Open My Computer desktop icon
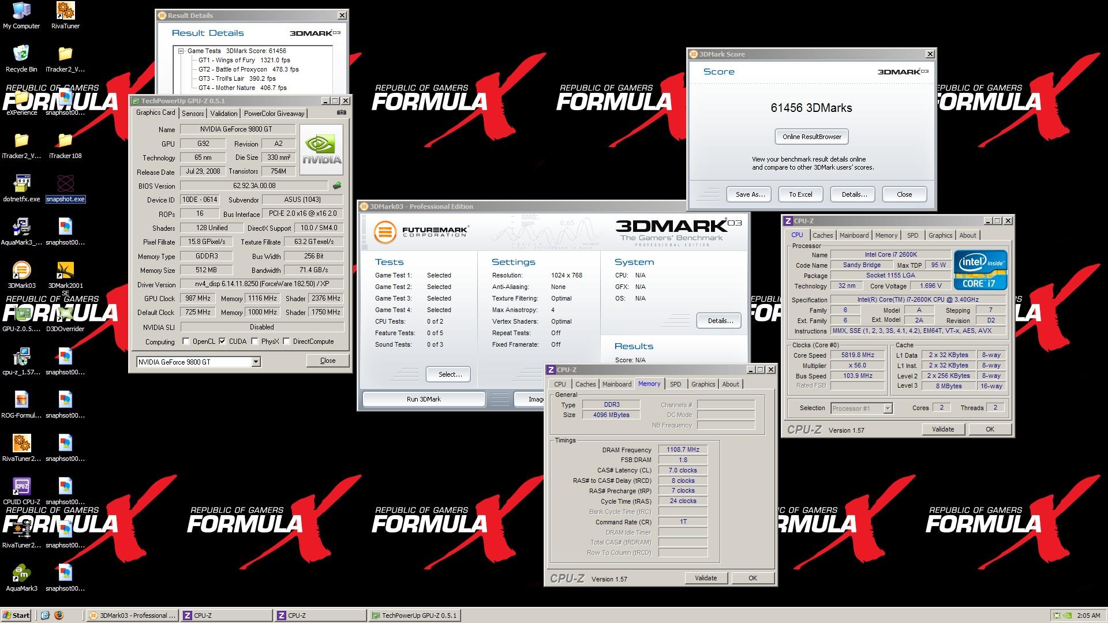 21,16
